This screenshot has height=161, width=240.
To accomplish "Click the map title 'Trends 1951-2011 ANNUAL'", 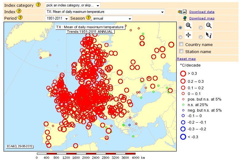I will click(x=90, y=32).
